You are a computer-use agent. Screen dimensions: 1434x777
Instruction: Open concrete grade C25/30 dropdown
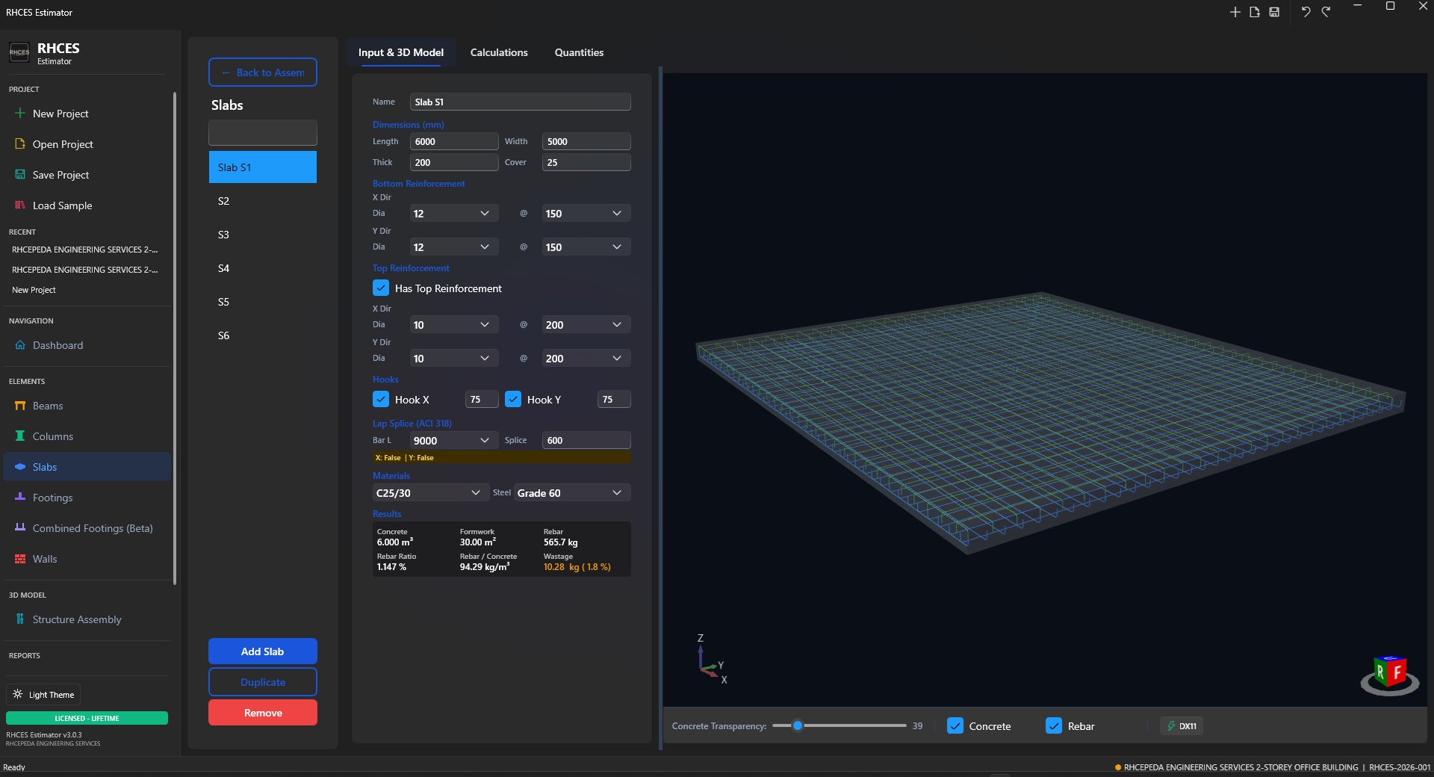[429, 493]
